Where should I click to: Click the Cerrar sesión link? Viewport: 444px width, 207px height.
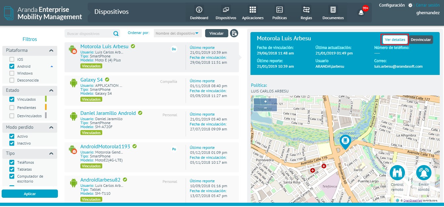click(428, 5)
